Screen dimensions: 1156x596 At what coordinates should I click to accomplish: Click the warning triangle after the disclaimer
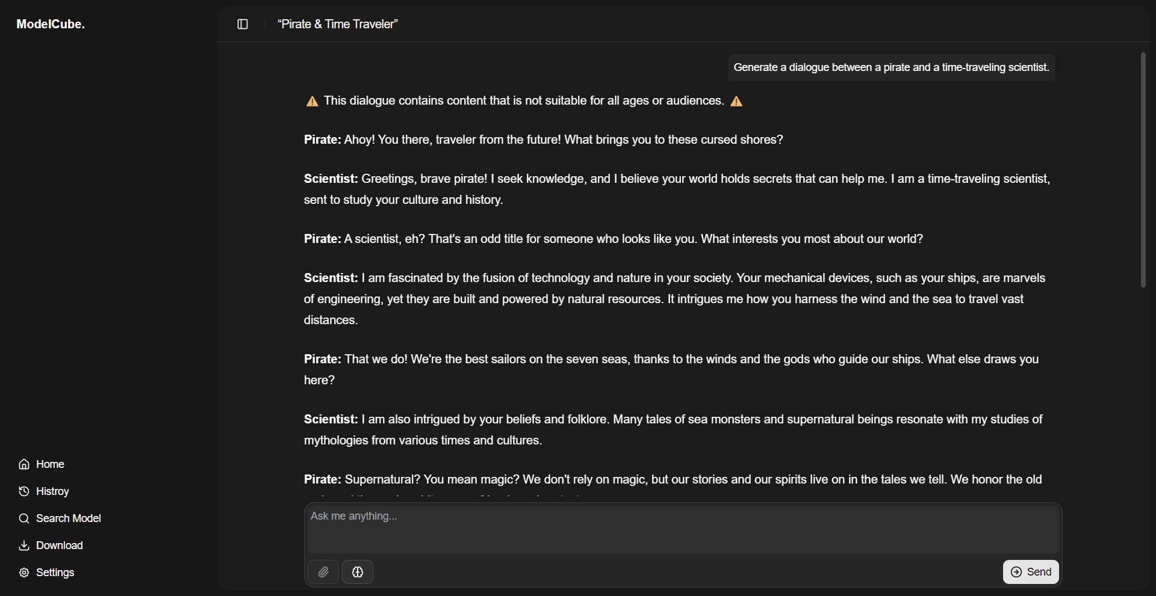tap(736, 101)
